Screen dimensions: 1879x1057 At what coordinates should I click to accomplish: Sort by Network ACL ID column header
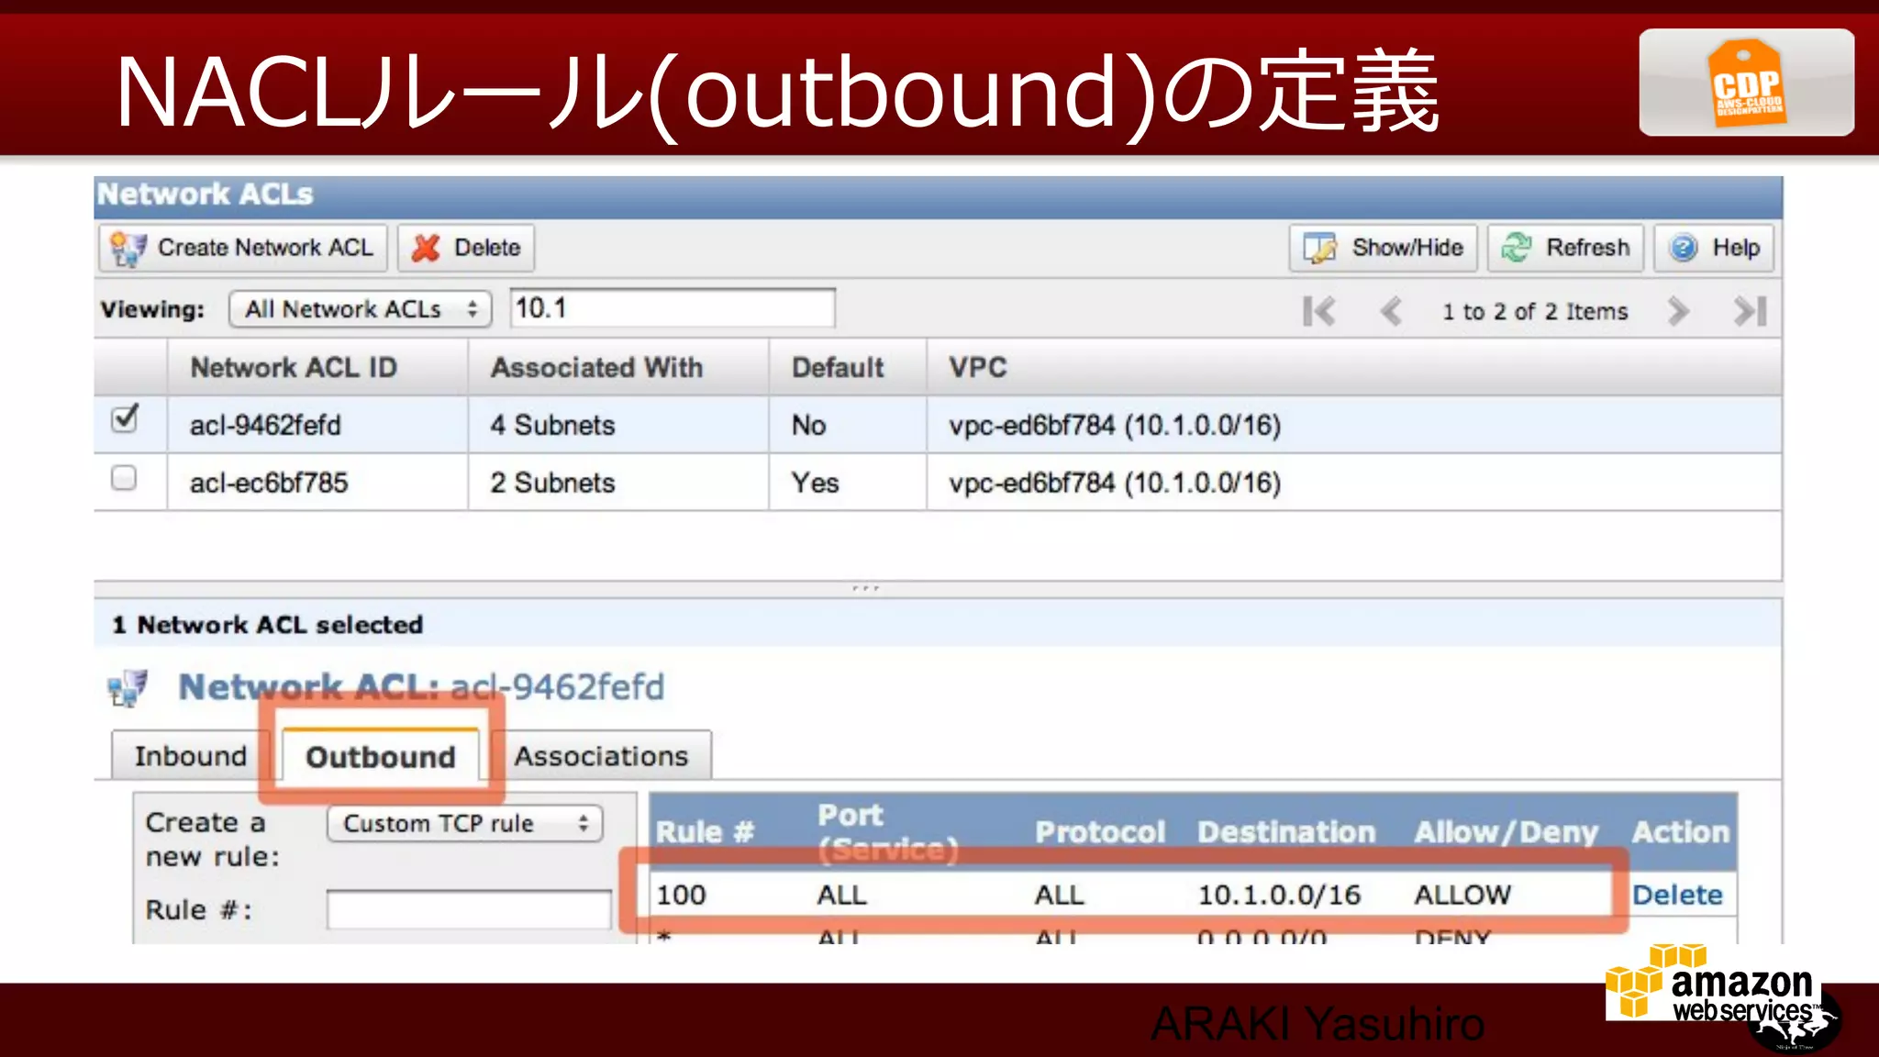[x=317, y=367]
